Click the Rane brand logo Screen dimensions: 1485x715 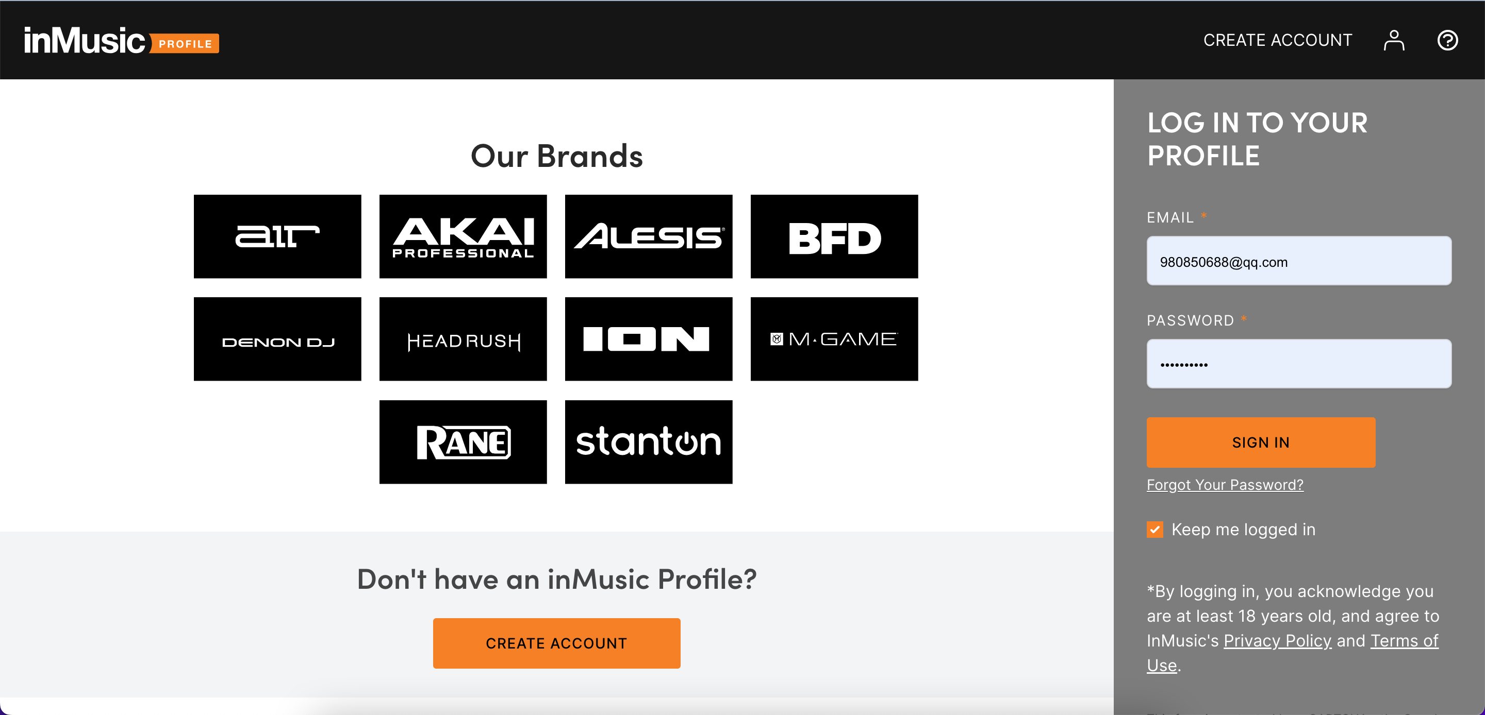[x=463, y=442]
